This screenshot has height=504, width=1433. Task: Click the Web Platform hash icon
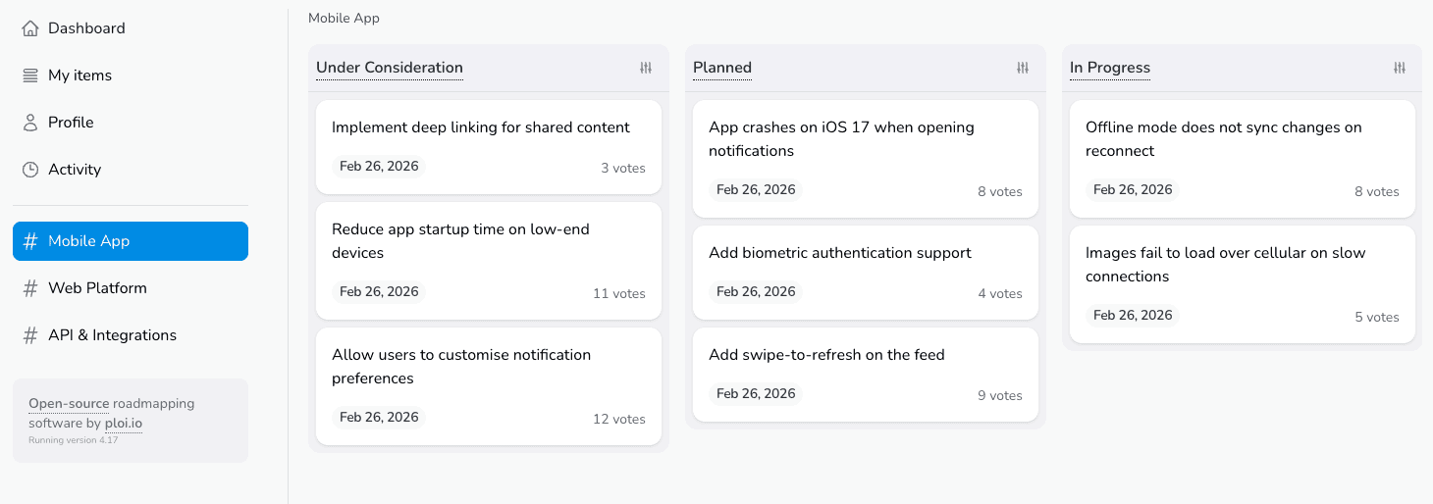[x=30, y=288]
